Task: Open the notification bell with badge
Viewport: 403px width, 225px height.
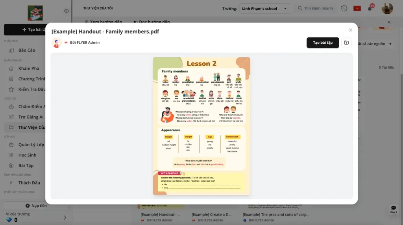Action: point(370,9)
